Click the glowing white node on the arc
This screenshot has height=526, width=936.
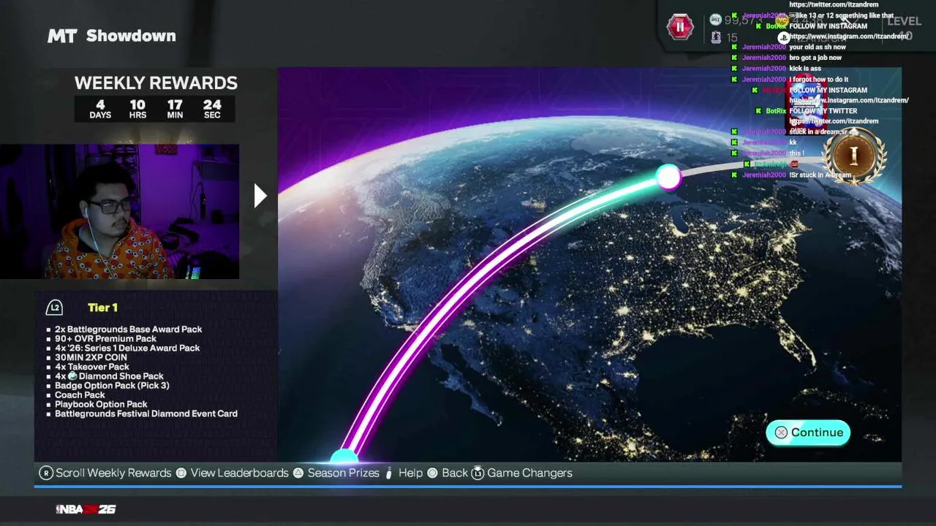pos(668,177)
